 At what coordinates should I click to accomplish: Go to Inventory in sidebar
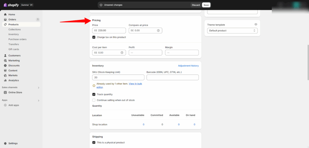[14, 34]
